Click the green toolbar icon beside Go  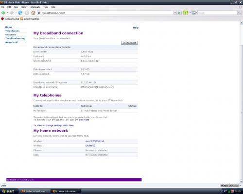pos(186,13)
